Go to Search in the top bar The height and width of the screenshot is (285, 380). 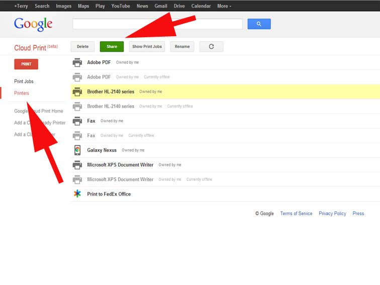coord(42,6)
